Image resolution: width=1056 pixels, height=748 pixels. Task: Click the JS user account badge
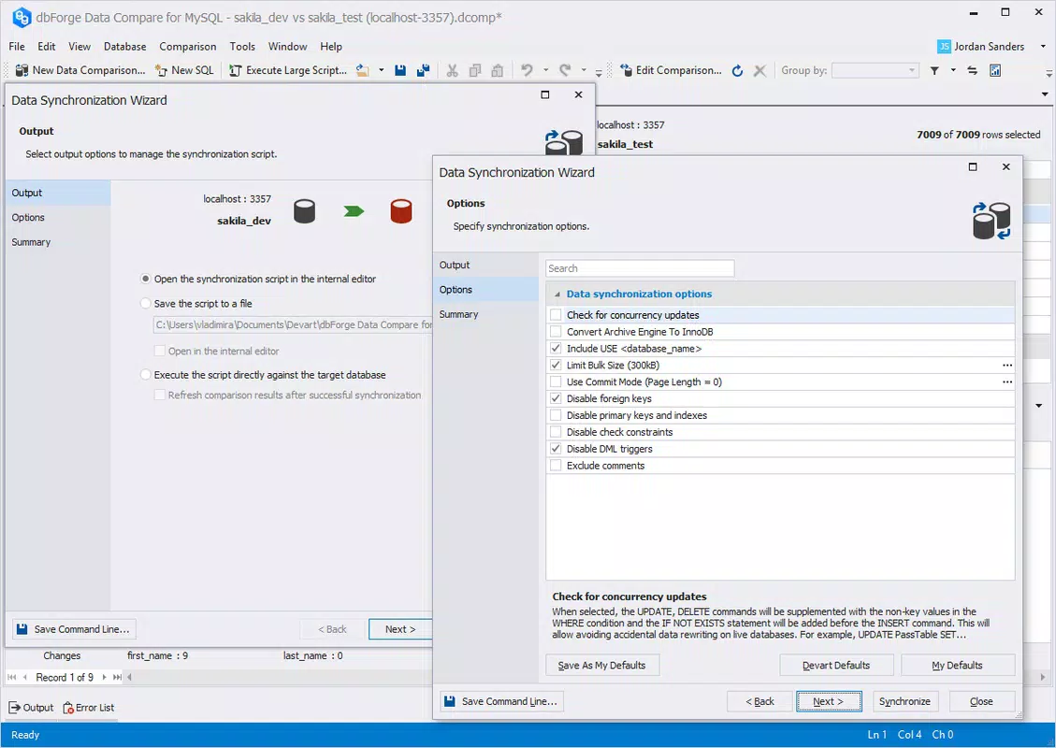tap(944, 47)
